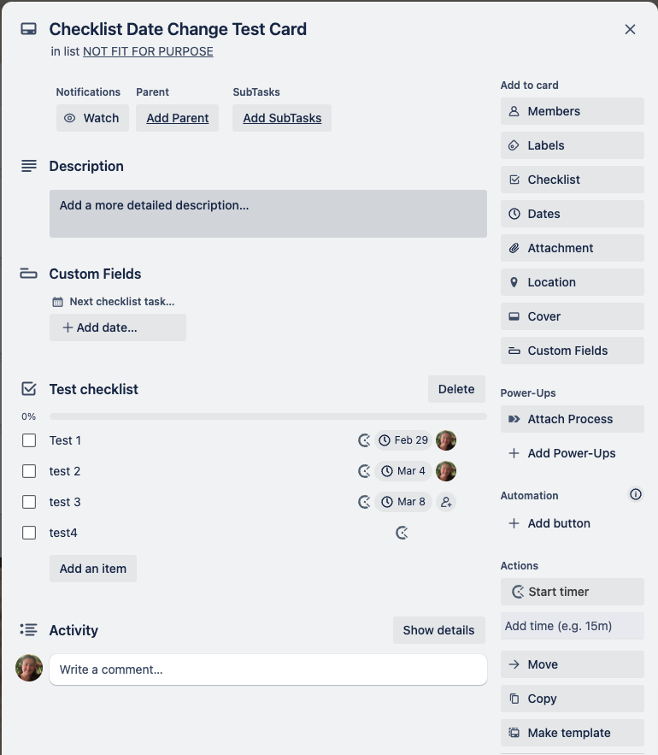Open Add date custom field picker
The image size is (658, 755).
pyautogui.click(x=118, y=327)
